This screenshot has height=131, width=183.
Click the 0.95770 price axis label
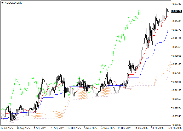[x=177, y=30]
